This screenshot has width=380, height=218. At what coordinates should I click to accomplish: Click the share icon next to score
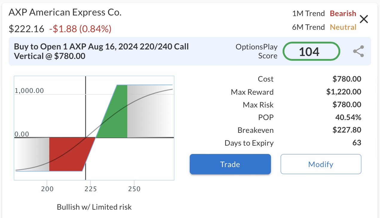[358, 51]
